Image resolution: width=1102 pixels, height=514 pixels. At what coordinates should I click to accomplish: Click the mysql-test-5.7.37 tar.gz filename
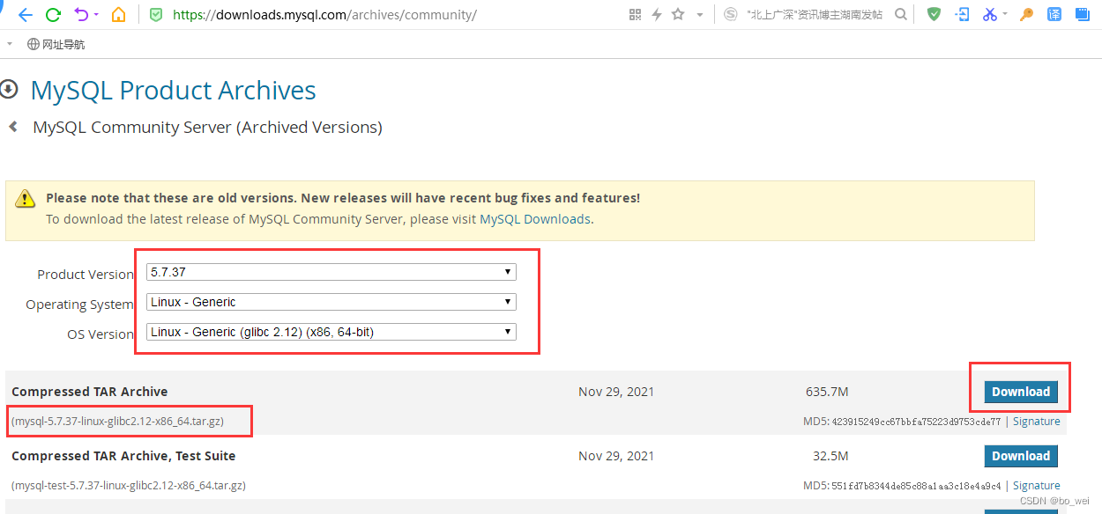click(x=129, y=486)
